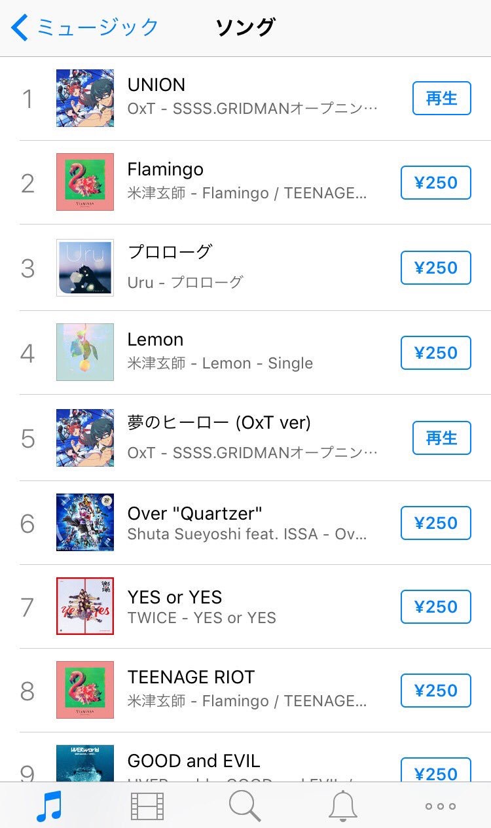Go back using the blue chevron
The height and width of the screenshot is (828, 491).
[x=20, y=28]
